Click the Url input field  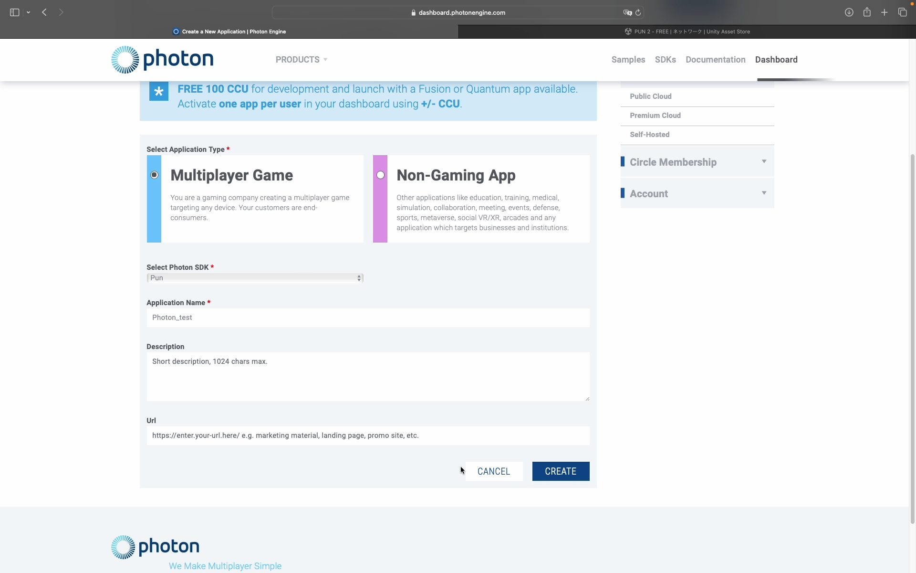point(368,435)
